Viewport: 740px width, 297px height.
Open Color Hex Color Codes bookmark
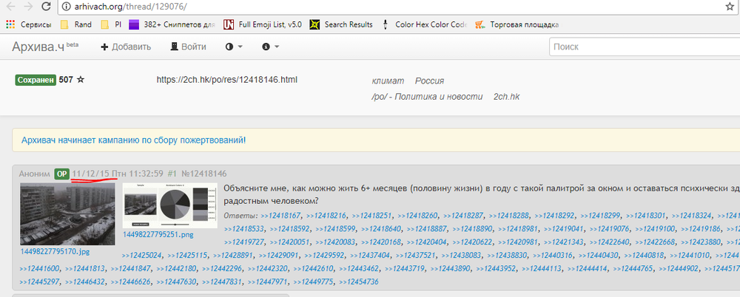(x=424, y=24)
